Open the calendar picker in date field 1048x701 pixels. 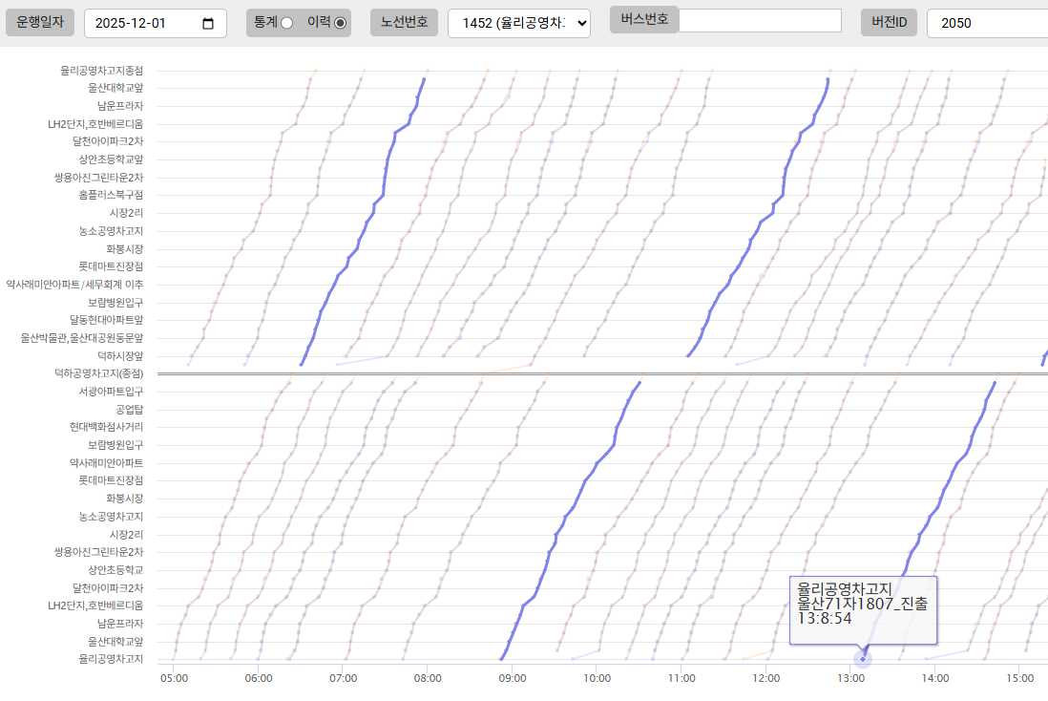coord(208,24)
